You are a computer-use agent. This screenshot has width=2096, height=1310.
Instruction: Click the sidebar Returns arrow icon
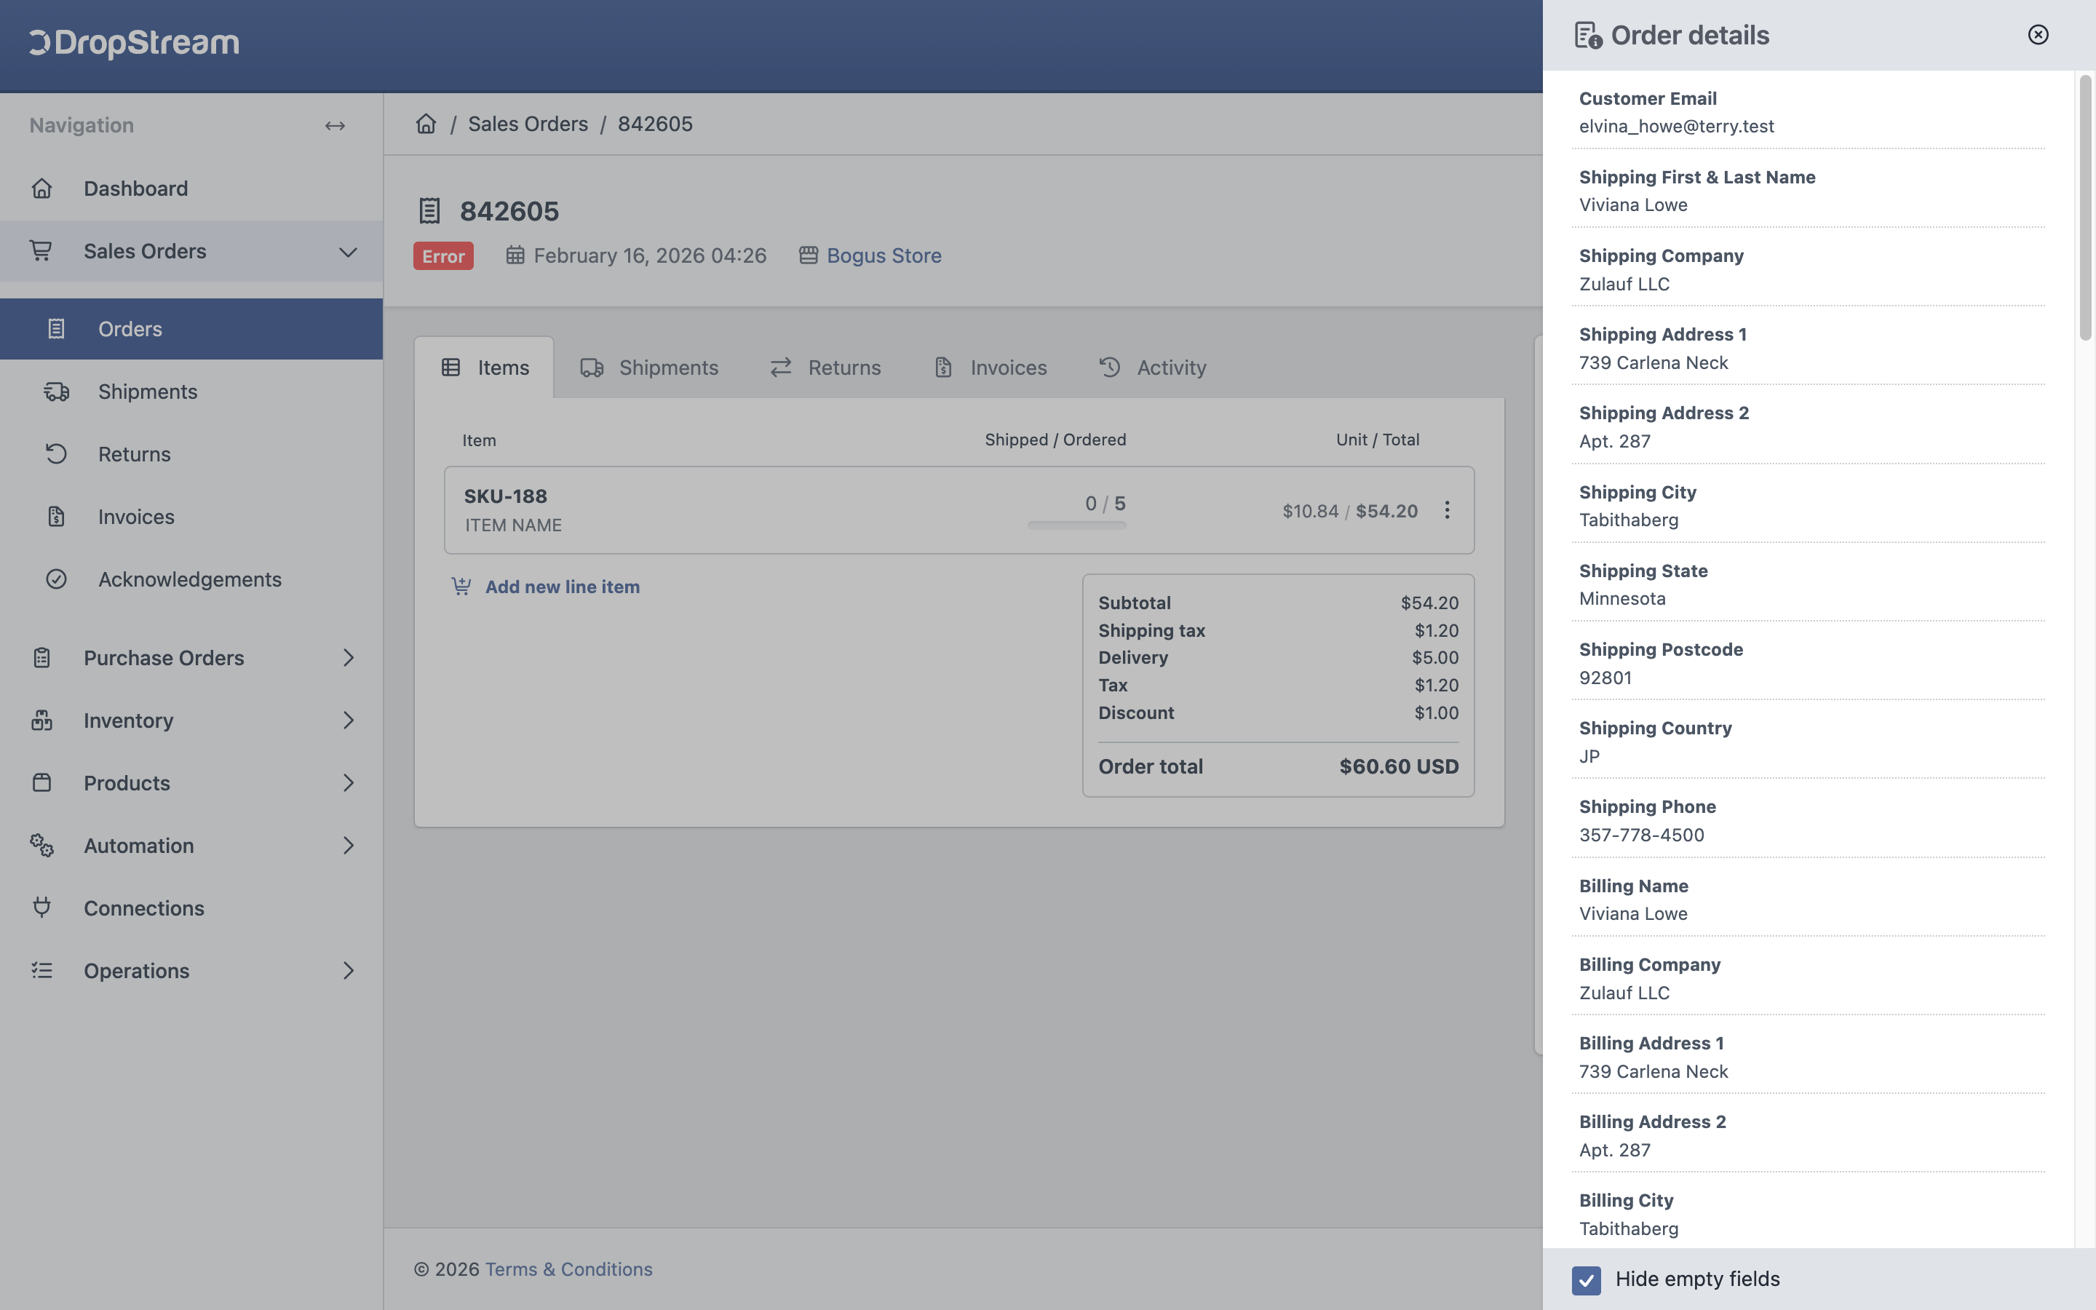point(56,454)
